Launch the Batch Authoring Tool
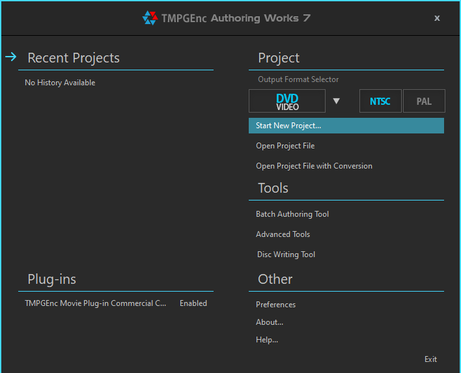Viewport: 461px width, 373px height. [x=292, y=214]
